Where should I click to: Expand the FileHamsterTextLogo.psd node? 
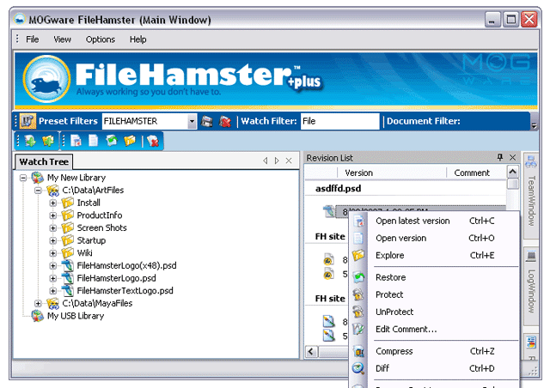click(x=53, y=291)
